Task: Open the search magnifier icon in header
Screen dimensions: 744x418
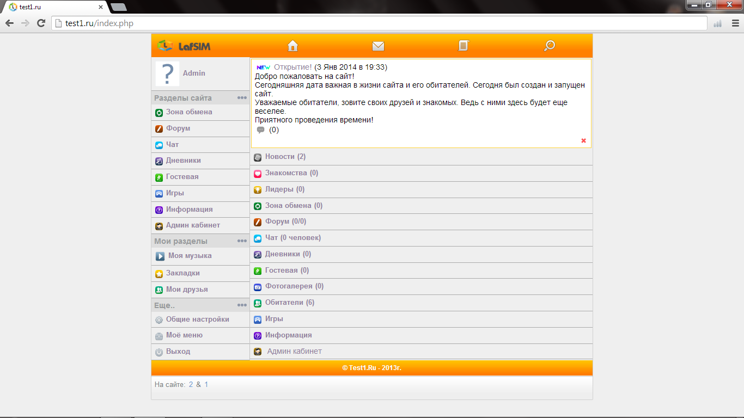Action: tap(550, 46)
